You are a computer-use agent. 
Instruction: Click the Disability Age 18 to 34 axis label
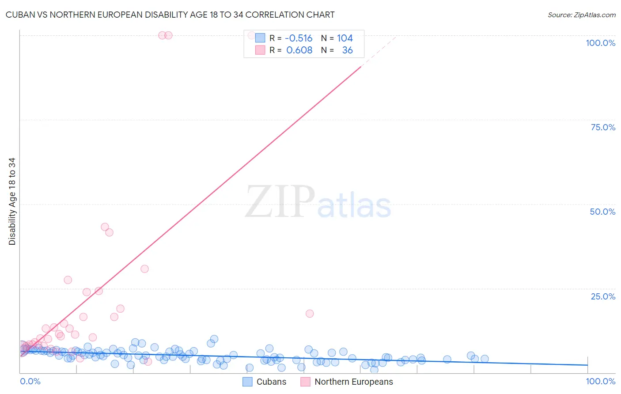coord(12,201)
